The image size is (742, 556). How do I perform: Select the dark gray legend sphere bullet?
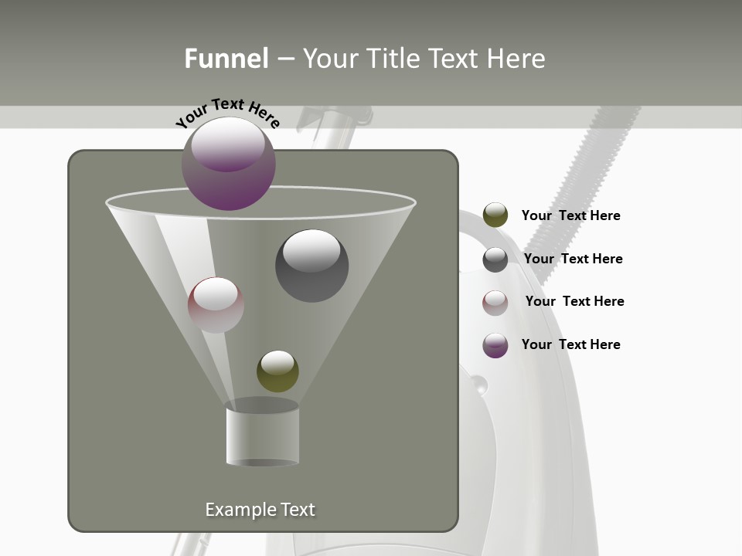click(495, 259)
